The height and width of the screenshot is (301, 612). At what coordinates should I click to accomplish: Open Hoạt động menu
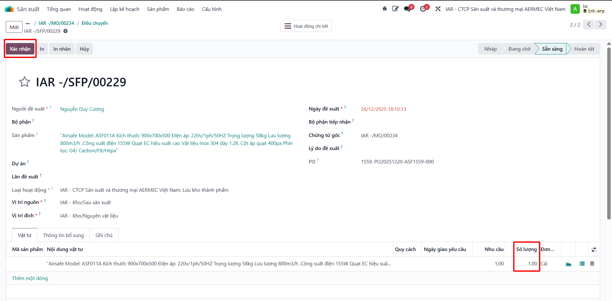91,9
